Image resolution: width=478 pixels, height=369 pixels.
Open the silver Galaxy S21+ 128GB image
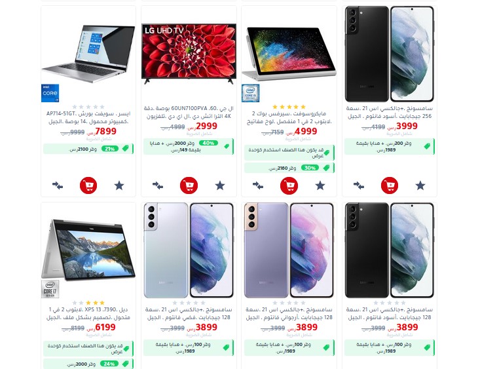(x=189, y=250)
